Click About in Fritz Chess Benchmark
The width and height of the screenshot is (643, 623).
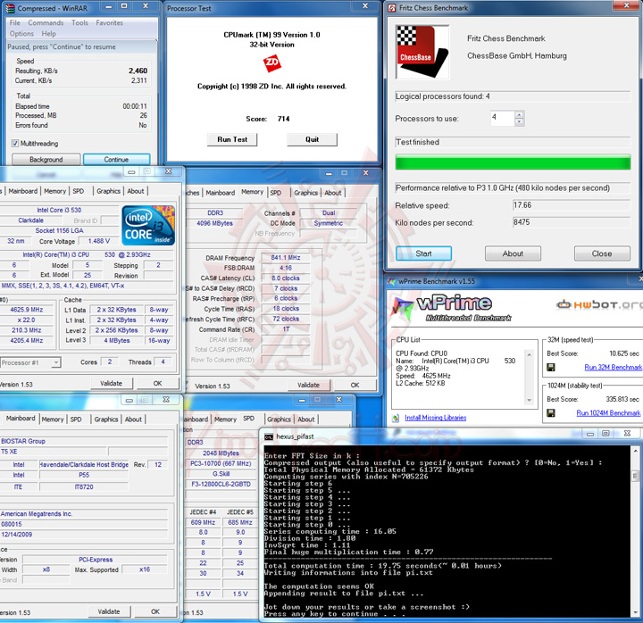click(513, 253)
